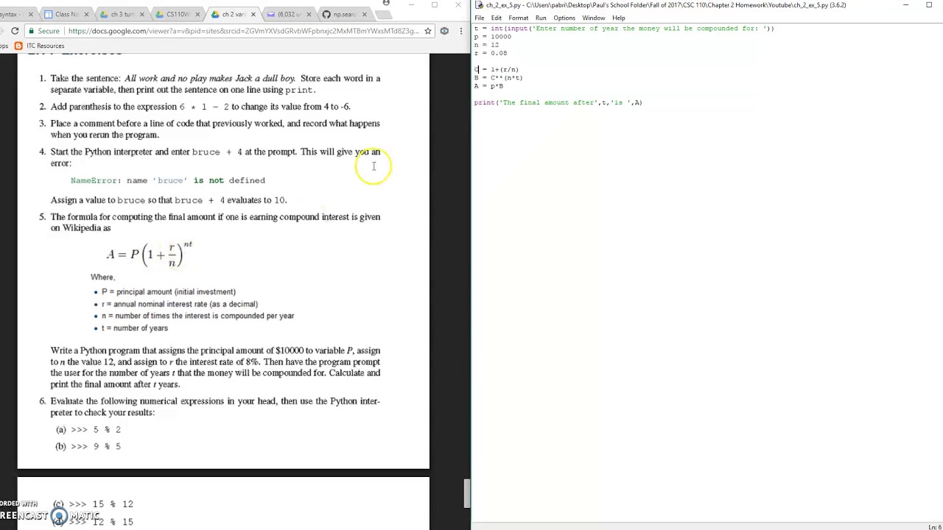Close the '(6,032 u' mail tab

(x=307, y=14)
